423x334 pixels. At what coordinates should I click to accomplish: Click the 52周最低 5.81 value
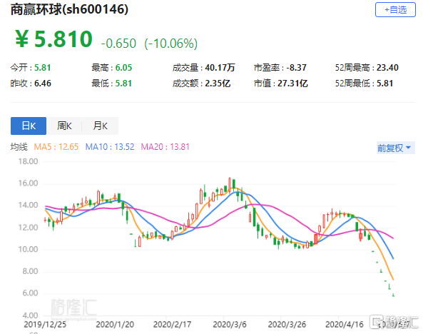[364, 83]
